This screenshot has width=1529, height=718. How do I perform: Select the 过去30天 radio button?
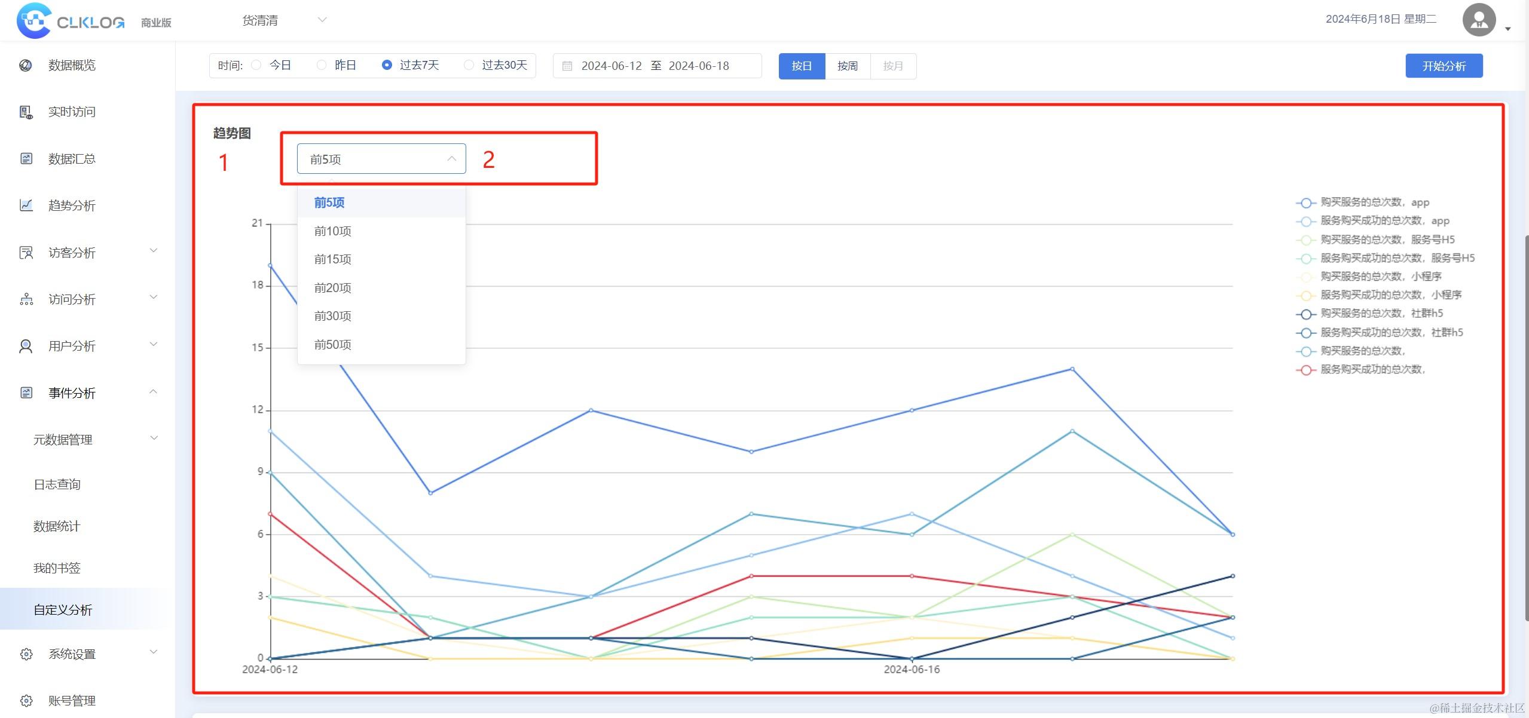tap(469, 65)
